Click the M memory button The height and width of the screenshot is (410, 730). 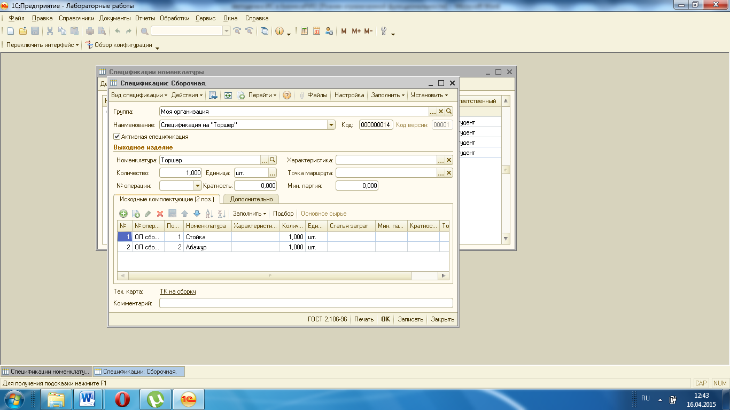(x=344, y=31)
